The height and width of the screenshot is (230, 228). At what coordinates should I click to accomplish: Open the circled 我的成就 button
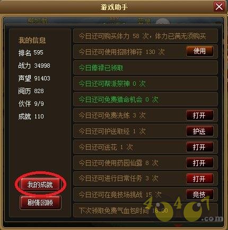click(40, 185)
